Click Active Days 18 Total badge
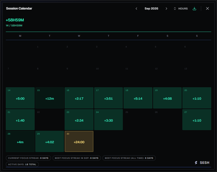The width and height of the screenshot is (217, 172). point(22,164)
